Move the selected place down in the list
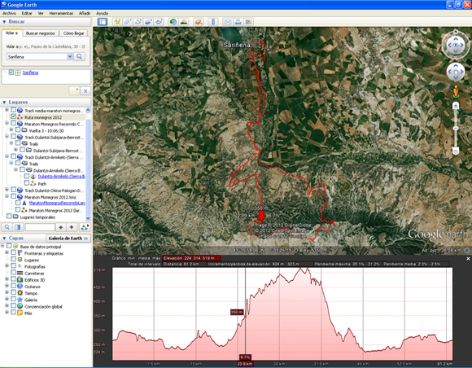The width and height of the screenshot is (472, 368). click(72, 227)
